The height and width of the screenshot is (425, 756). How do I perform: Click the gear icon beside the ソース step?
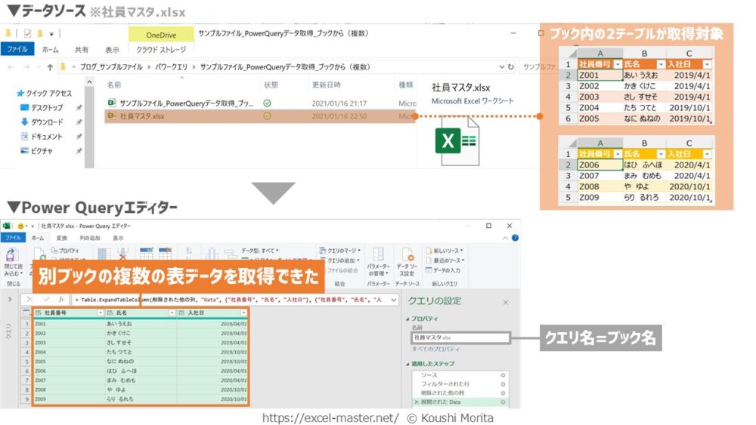tap(503, 375)
